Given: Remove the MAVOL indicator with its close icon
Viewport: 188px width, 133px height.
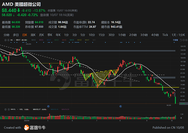Looking at the screenshot, I should 9,109.
